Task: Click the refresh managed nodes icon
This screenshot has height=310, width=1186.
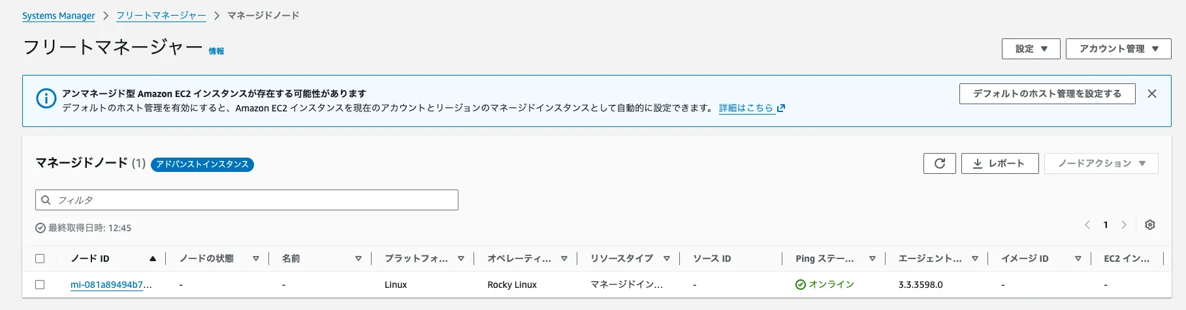Action: pyautogui.click(x=939, y=163)
